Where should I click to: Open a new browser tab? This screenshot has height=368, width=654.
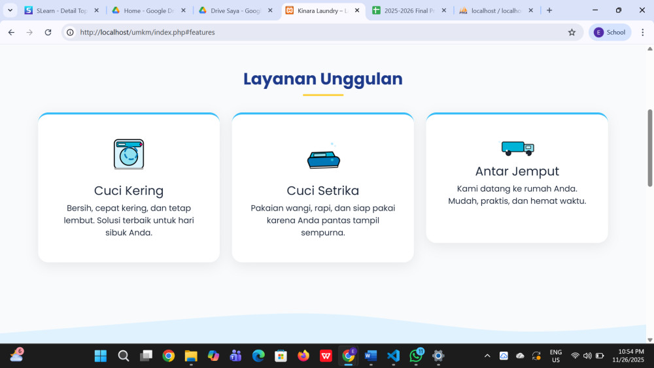click(x=549, y=10)
